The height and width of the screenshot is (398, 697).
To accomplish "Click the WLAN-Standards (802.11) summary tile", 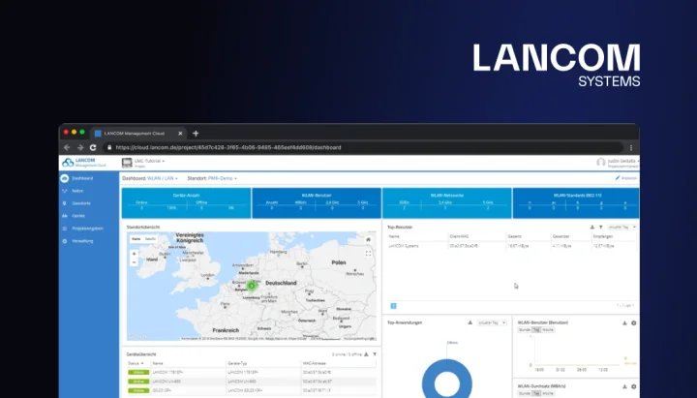I will [576, 202].
